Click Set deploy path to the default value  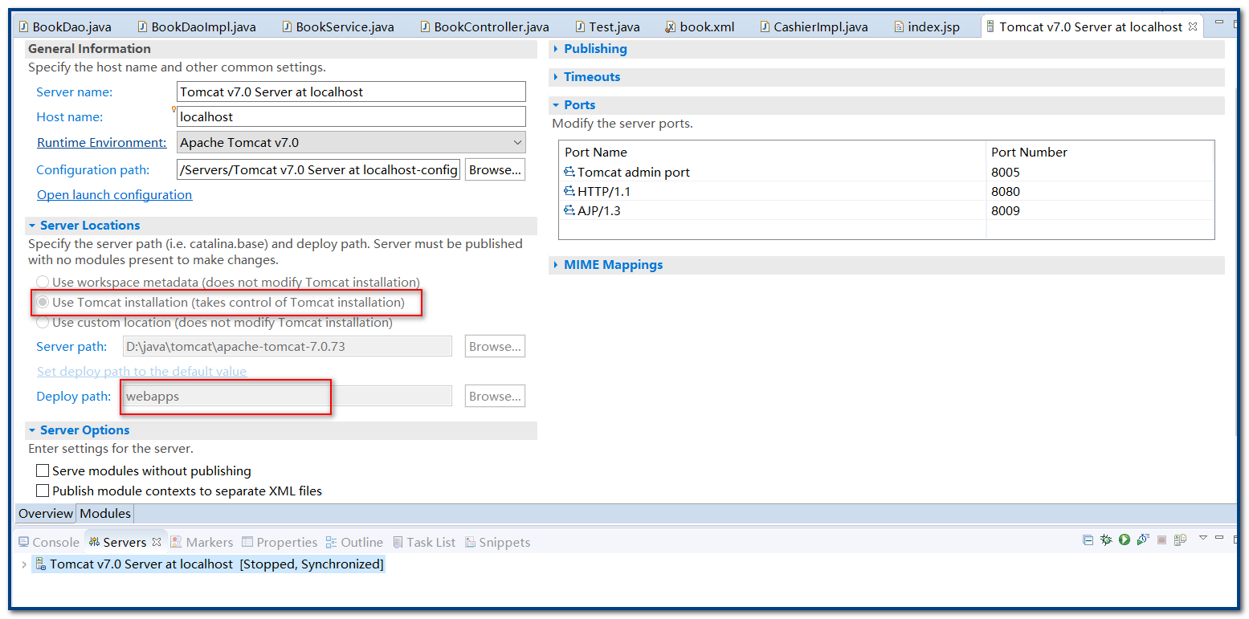tap(141, 371)
